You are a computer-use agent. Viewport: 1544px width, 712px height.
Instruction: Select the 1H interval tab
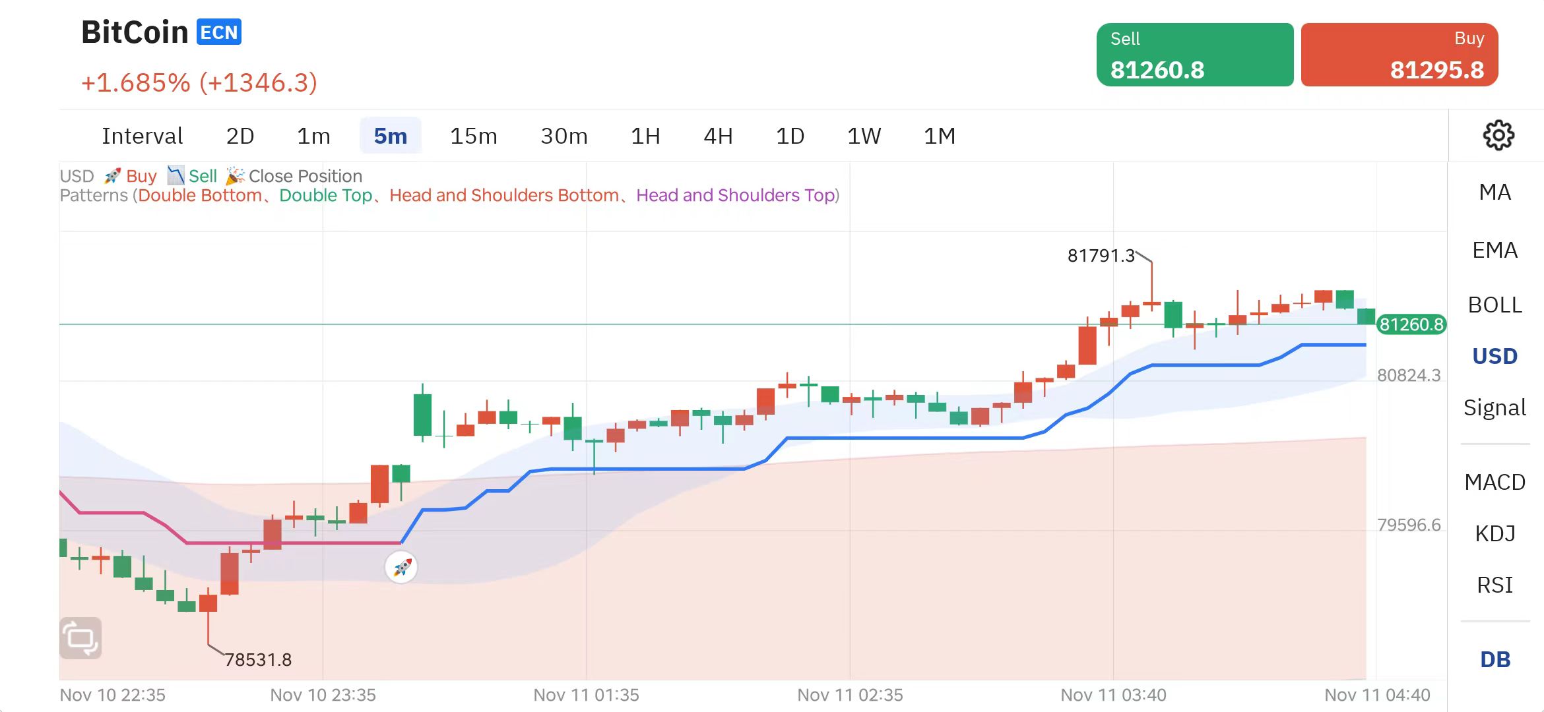[645, 136]
